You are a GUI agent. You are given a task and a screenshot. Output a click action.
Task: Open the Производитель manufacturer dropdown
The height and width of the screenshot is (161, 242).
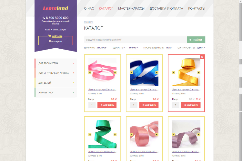tap(169, 48)
